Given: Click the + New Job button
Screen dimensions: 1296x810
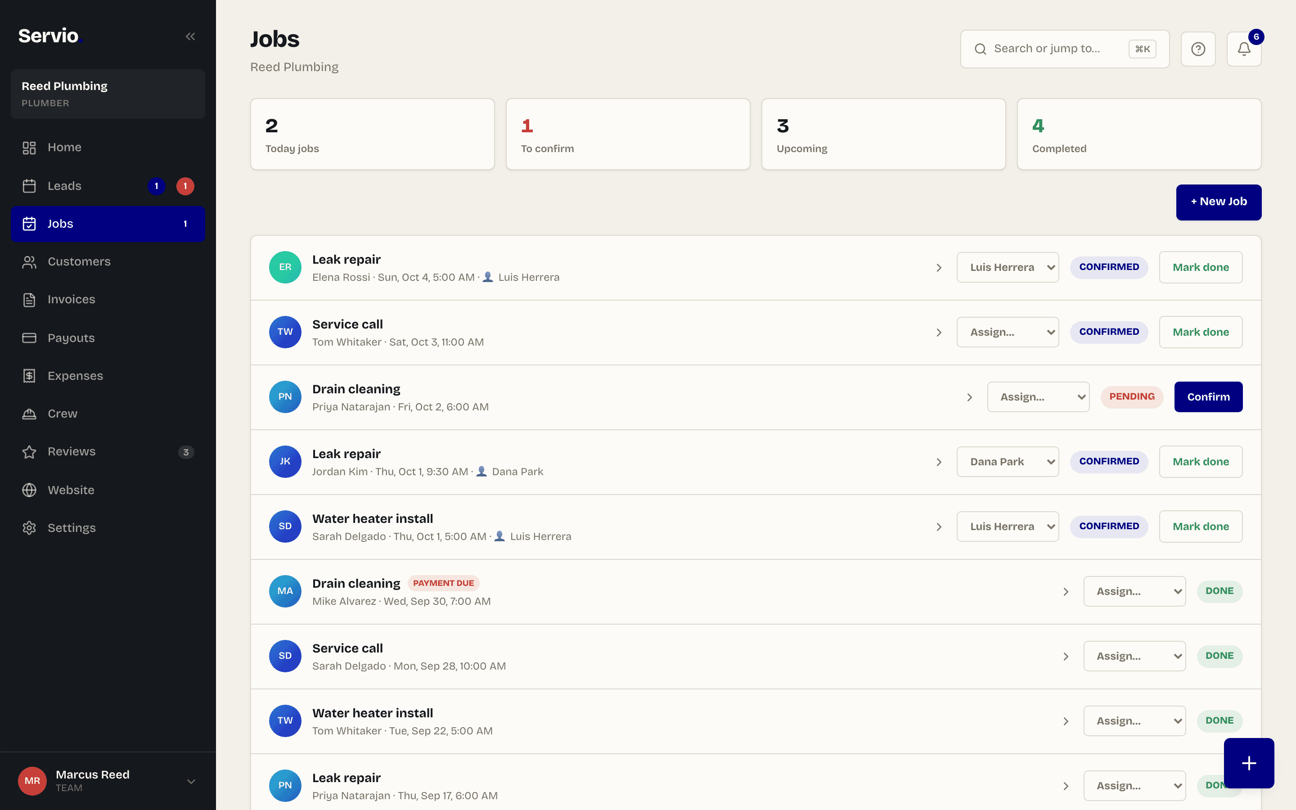Looking at the screenshot, I should [x=1218, y=202].
